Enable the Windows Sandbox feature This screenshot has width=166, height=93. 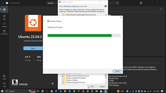(63, 80)
